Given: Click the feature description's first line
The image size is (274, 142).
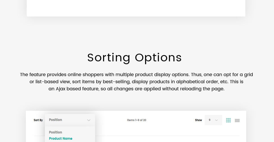Looking at the screenshot, I should 136,75.
